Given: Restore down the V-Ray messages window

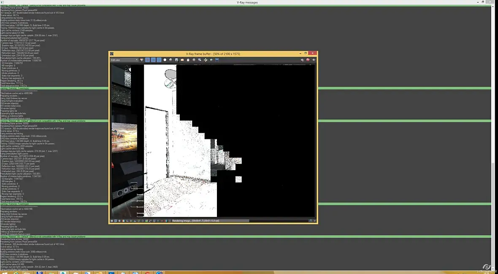Looking at the screenshot, I should pos(483,2).
